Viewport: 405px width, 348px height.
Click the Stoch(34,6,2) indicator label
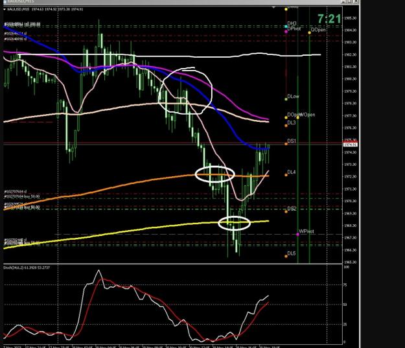click(27, 268)
